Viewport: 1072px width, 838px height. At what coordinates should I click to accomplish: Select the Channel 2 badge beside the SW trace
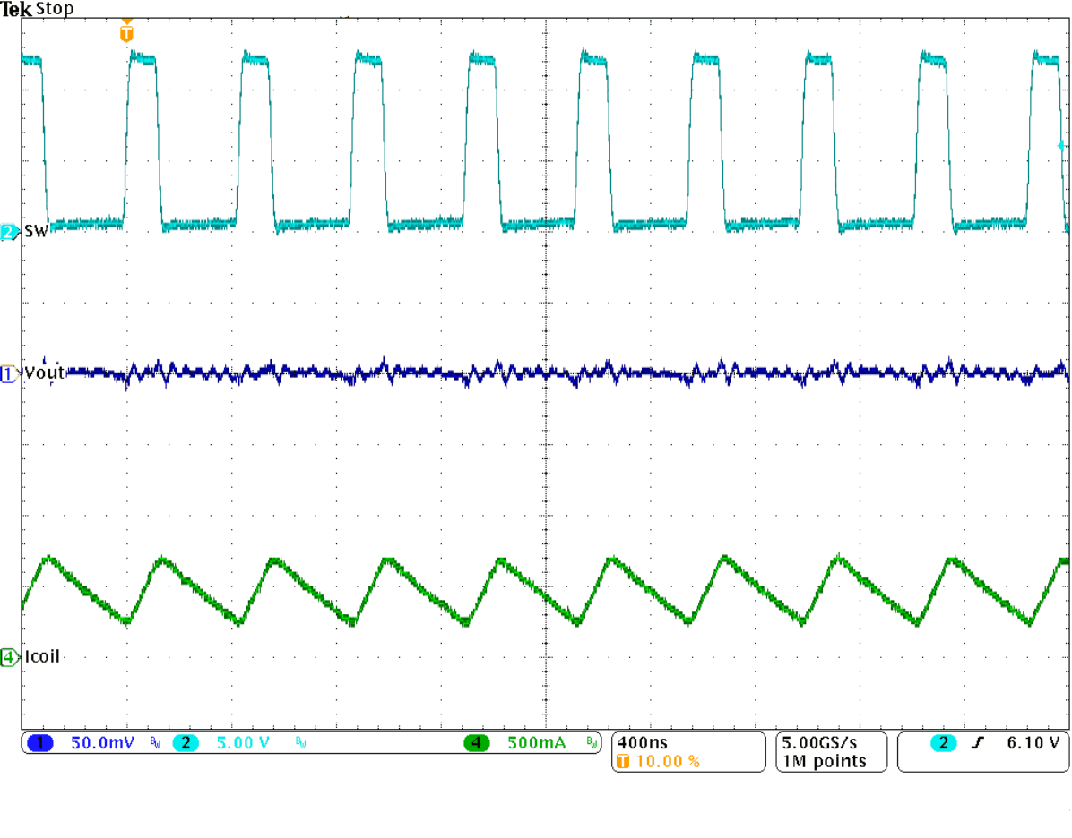point(7,233)
